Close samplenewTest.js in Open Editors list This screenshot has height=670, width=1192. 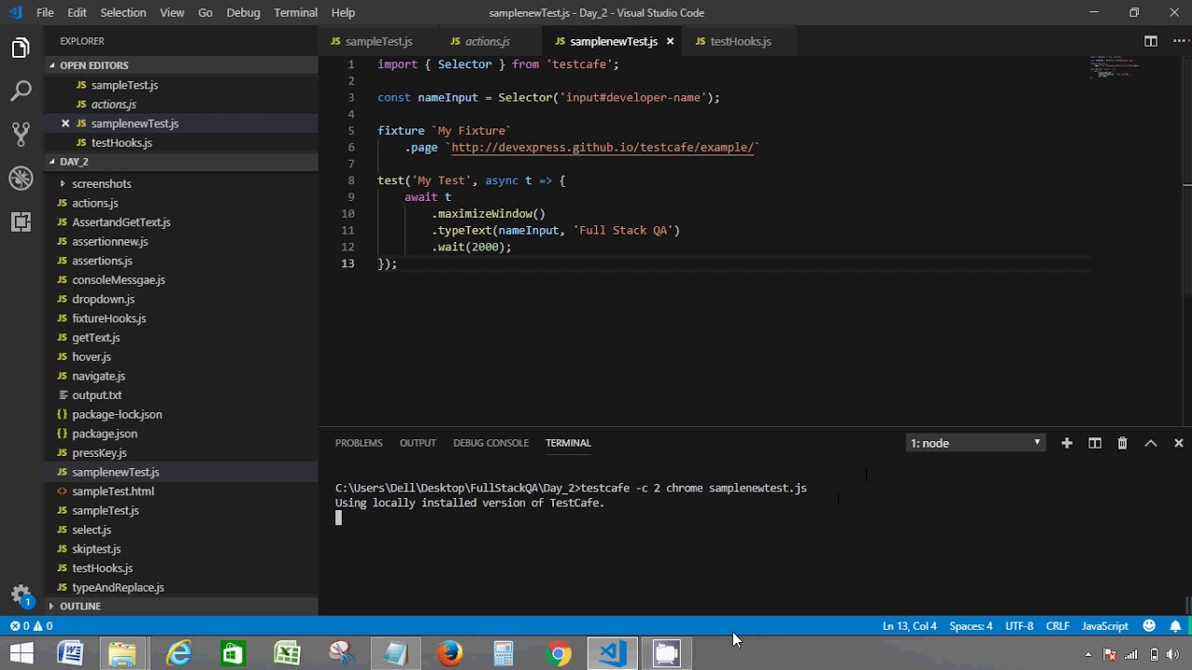pos(65,123)
